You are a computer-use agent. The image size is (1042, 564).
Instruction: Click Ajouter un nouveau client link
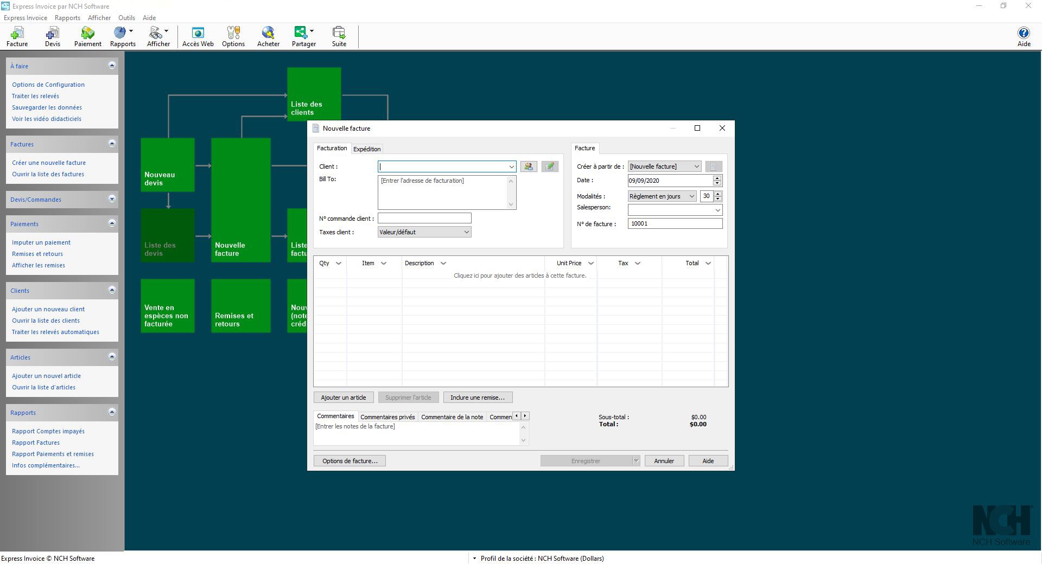(48, 309)
